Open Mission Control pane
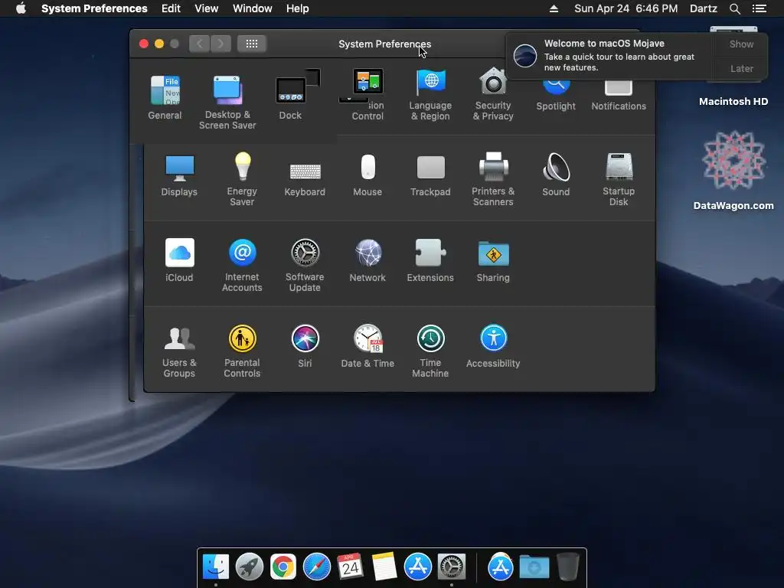784x588 pixels. 367,95
